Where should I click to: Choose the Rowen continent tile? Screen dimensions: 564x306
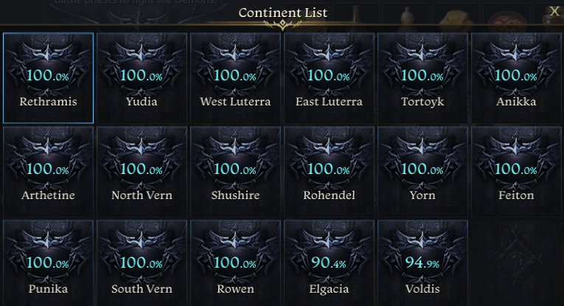click(x=235, y=262)
